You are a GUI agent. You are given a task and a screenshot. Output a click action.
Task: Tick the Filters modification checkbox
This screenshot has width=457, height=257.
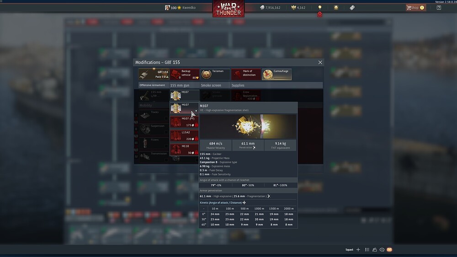pos(166,146)
